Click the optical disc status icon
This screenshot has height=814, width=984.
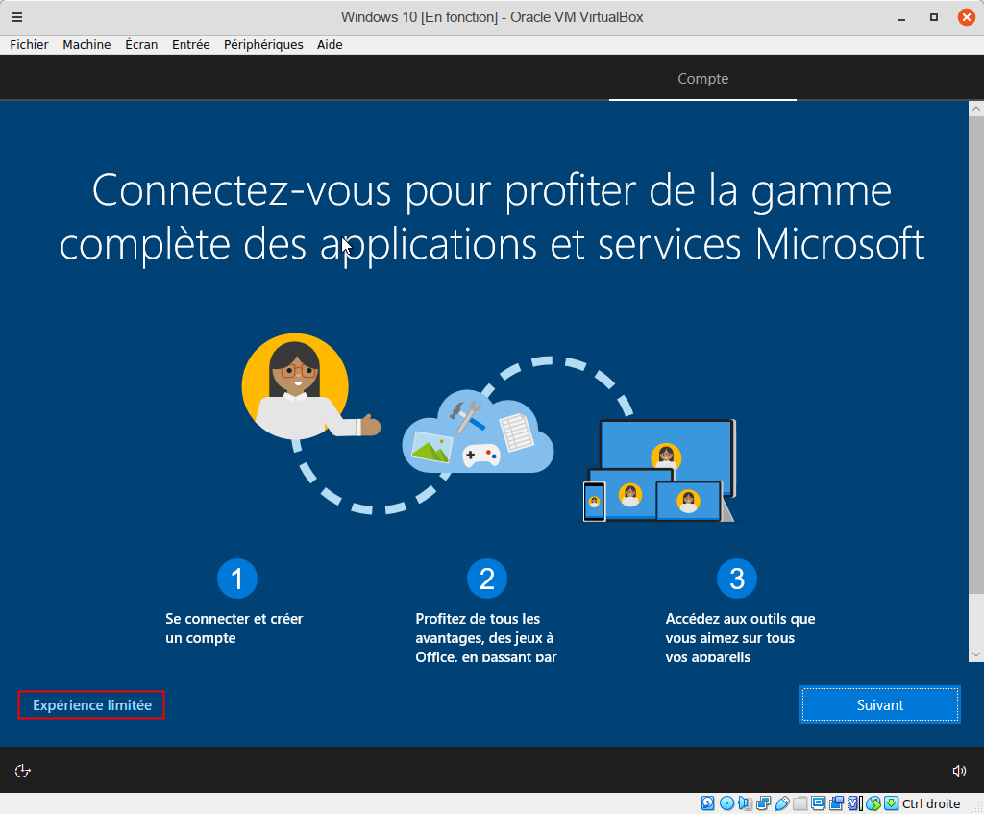[726, 803]
